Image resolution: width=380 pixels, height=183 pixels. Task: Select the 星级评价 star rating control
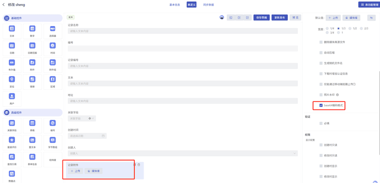tap(12, 143)
